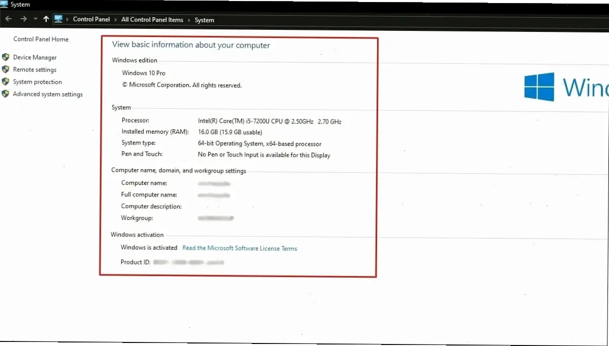
Task: Expand the chevron after All Control Panel Items
Action: [x=189, y=20]
